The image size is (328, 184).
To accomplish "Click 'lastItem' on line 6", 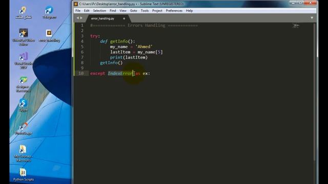I will (120, 52).
